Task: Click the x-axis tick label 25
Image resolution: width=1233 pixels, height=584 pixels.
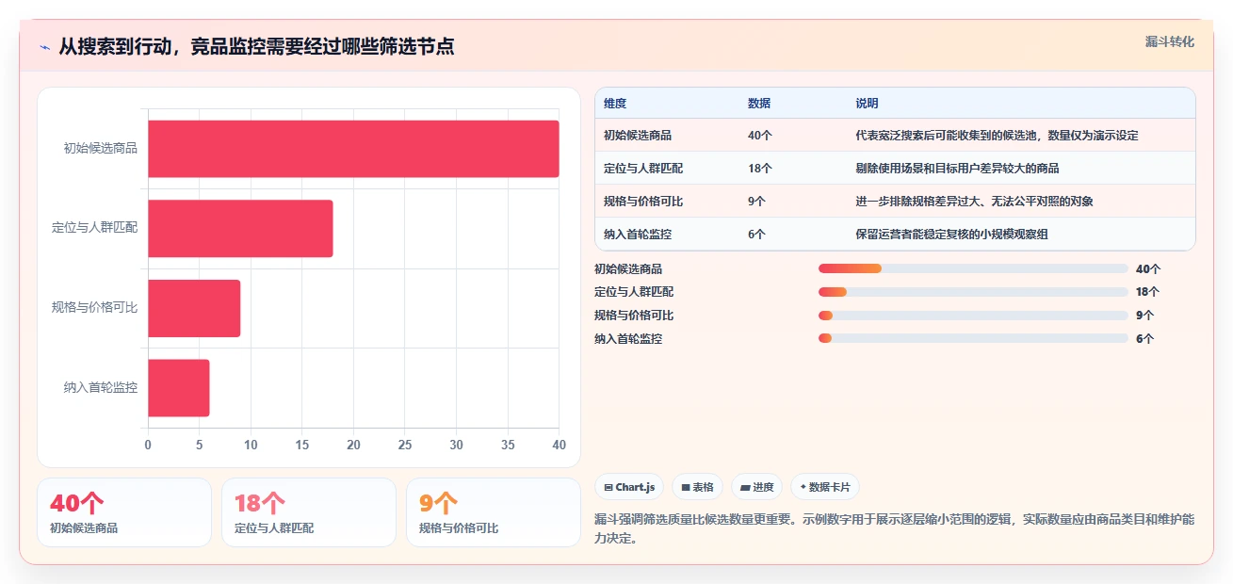Action: click(405, 445)
